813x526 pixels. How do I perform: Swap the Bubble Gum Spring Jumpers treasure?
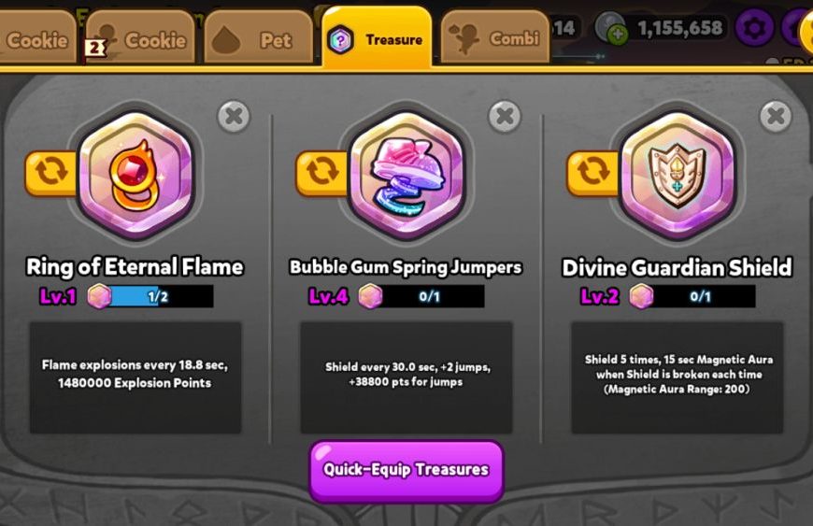321,173
